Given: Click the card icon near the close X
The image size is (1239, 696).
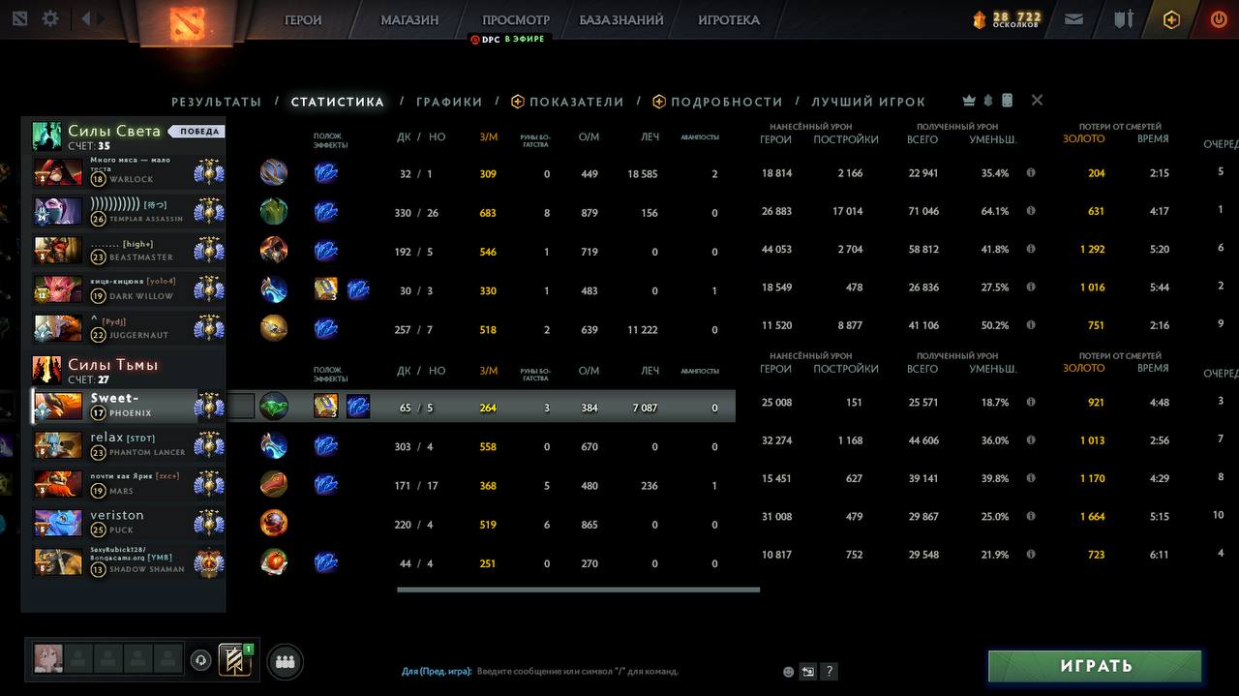Looking at the screenshot, I should pyautogui.click(x=1007, y=101).
